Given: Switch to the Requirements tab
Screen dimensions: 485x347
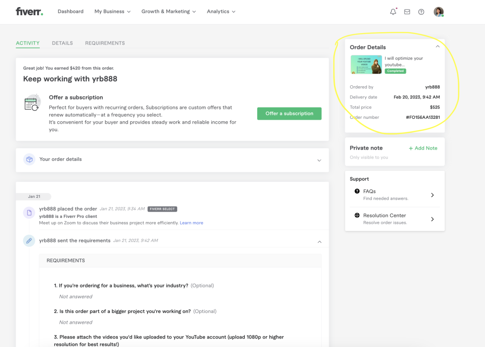Looking at the screenshot, I should [105, 43].
